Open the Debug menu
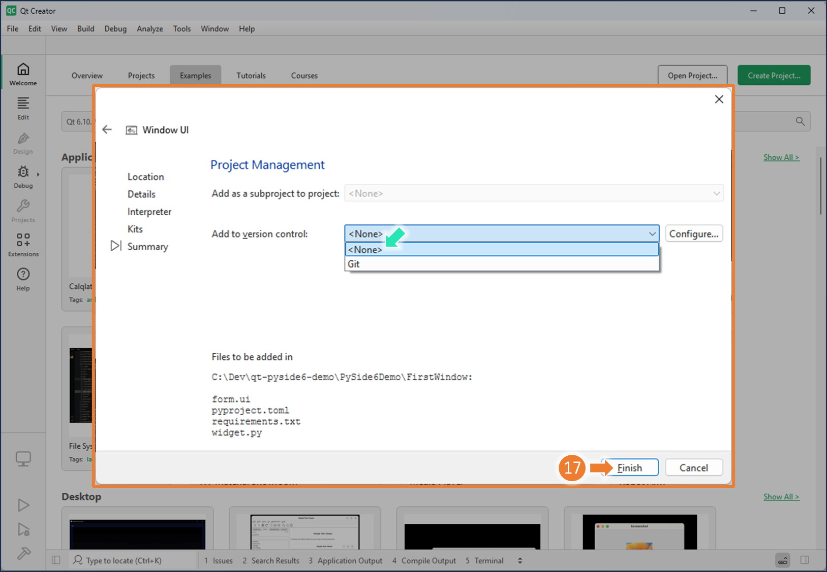This screenshot has width=827, height=572. pos(115,28)
